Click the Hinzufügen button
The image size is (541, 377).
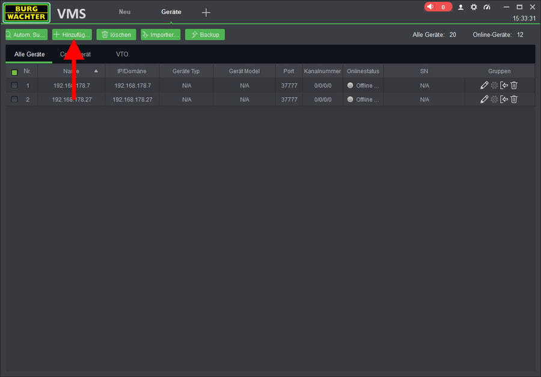[x=72, y=35]
